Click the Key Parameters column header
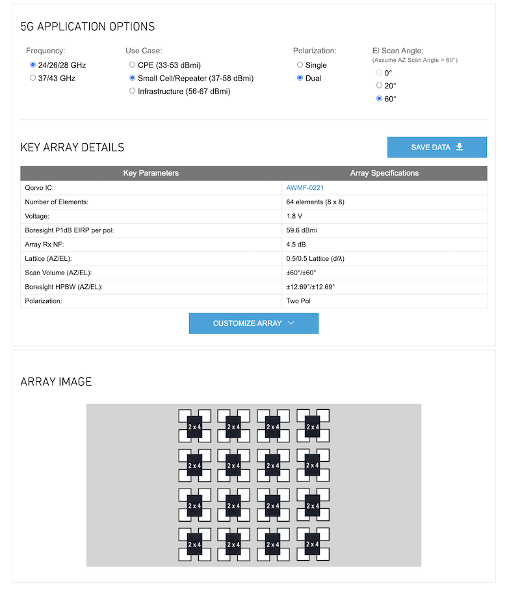 coord(151,173)
